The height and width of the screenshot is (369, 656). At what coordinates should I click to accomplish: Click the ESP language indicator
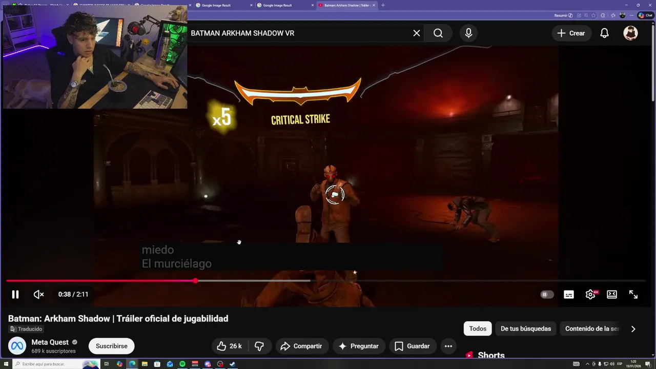[x=620, y=364]
